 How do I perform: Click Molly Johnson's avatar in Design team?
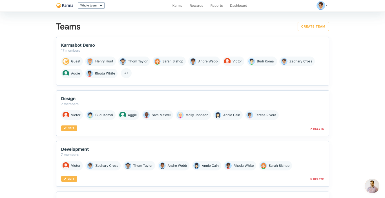click(x=180, y=115)
